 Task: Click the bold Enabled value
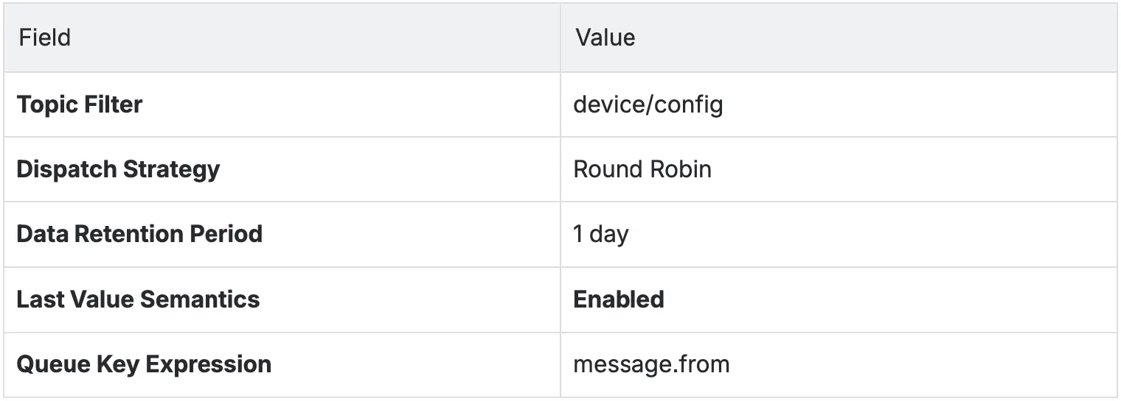pos(618,299)
